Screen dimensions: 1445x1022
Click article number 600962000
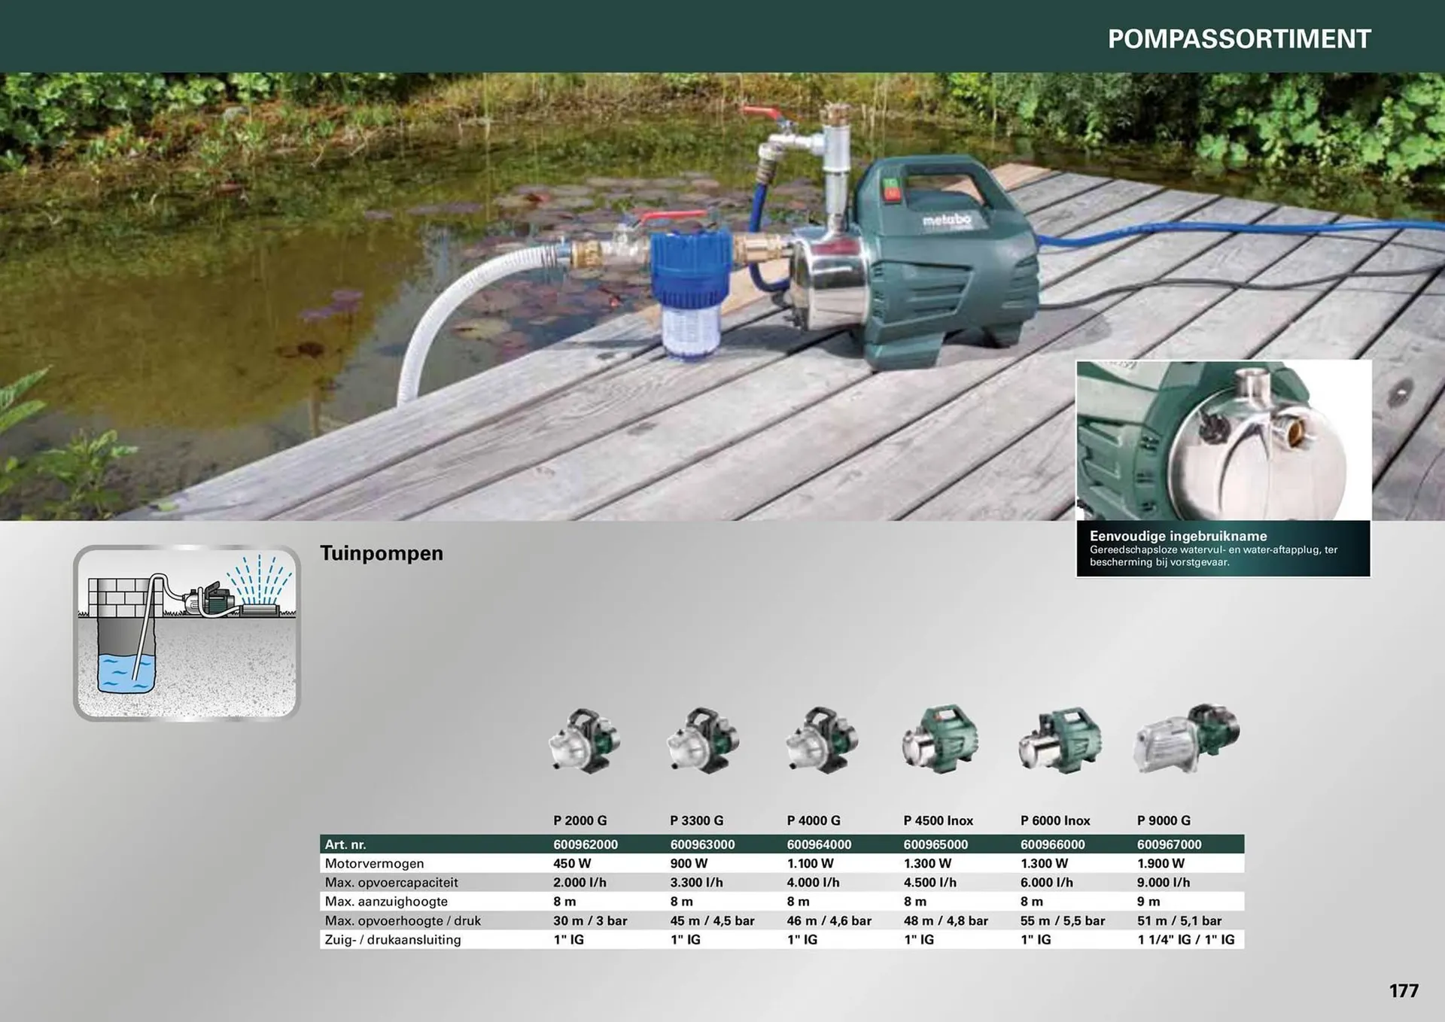(x=586, y=844)
